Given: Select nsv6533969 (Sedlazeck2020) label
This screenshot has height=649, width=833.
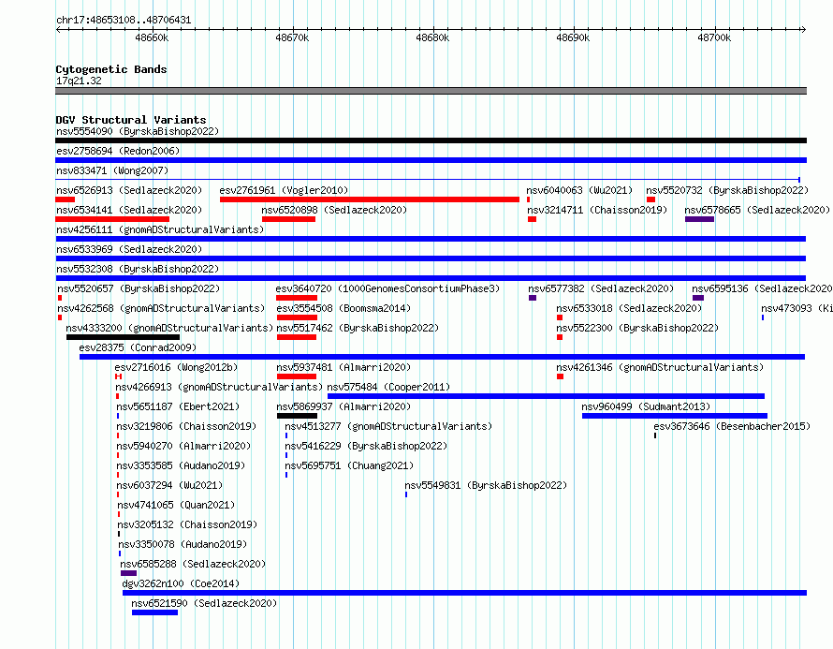Looking at the screenshot, I should click(x=129, y=249).
